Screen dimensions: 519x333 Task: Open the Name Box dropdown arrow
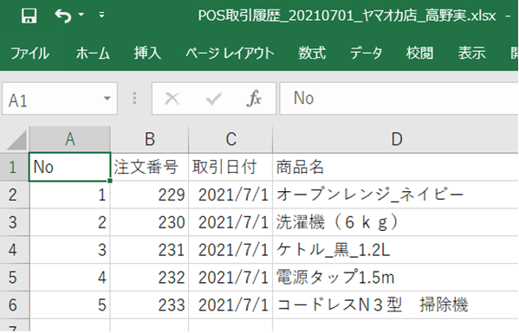pos(107,99)
